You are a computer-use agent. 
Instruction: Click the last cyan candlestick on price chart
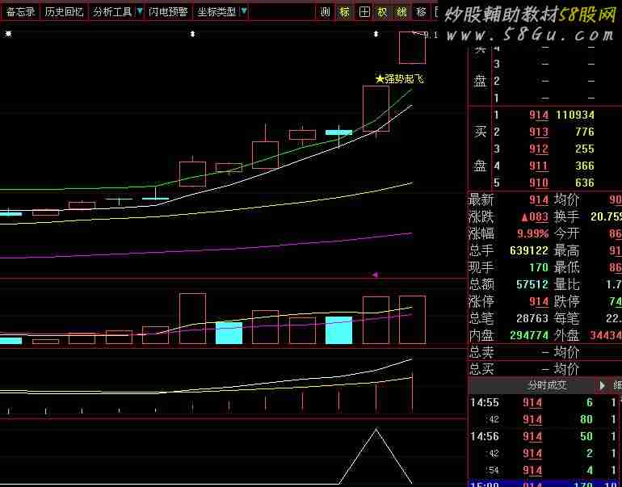tap(338, 131)
